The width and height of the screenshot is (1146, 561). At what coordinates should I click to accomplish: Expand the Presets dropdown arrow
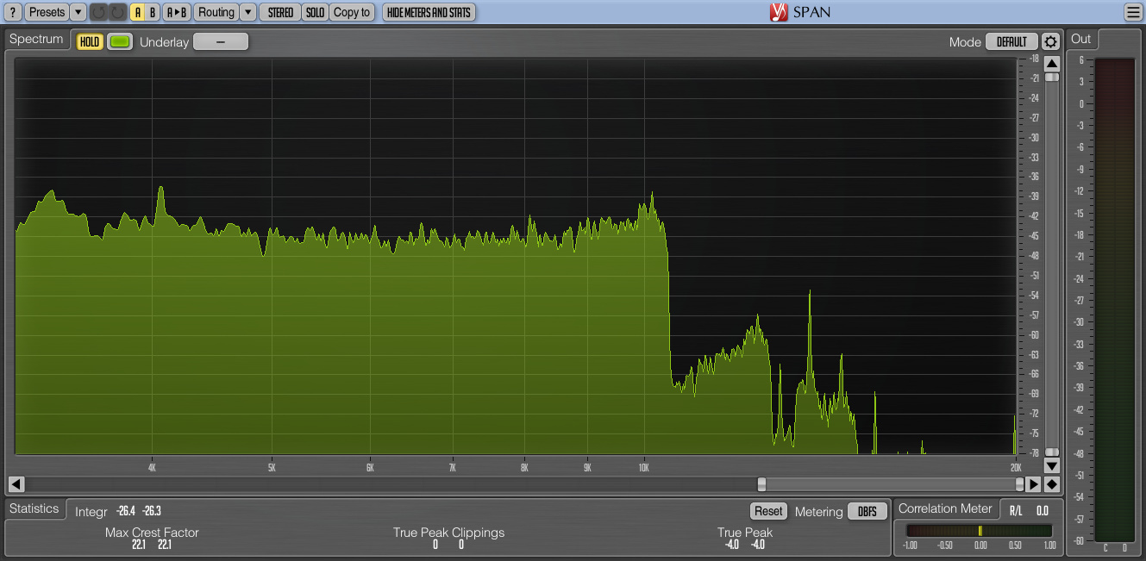pos(78,12)
